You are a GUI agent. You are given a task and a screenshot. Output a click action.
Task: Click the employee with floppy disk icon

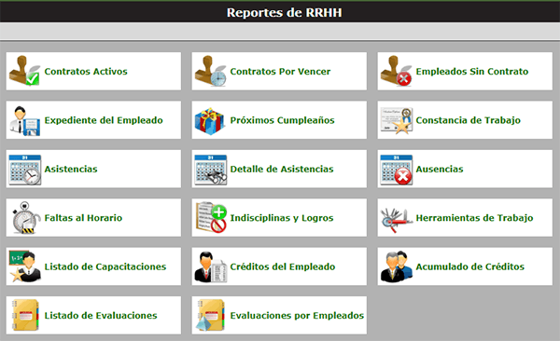[24, 120]
